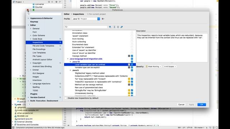Viewport: 230px width, 129px height.
Task: Click the README.md file icon in project tree
Action: [15, 116]
